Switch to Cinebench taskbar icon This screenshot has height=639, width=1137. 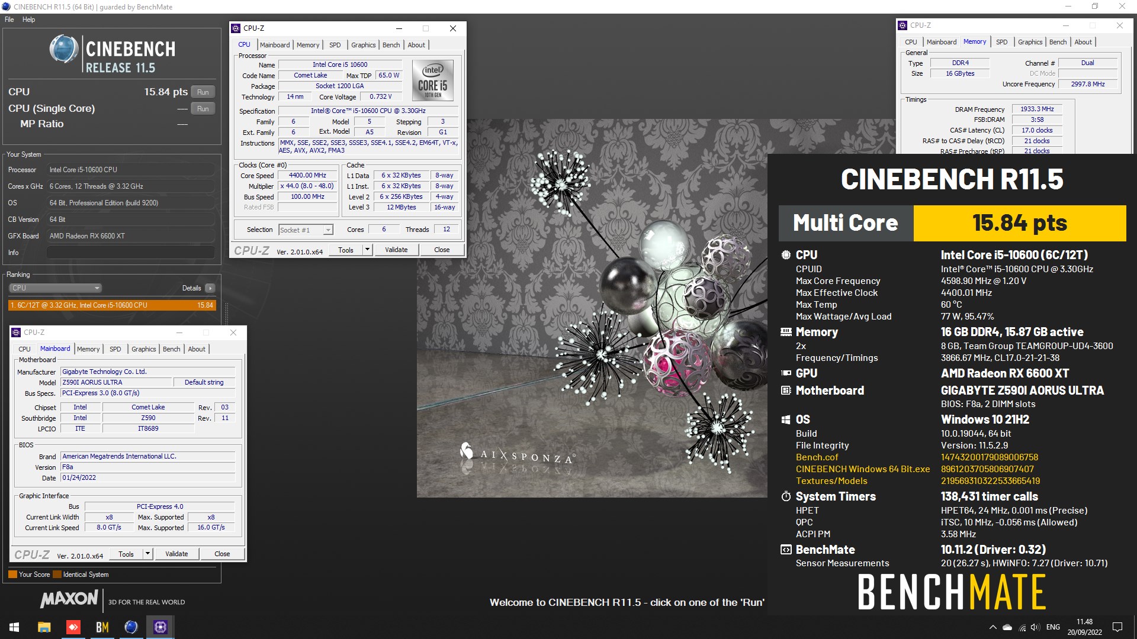tap(131, 627)
